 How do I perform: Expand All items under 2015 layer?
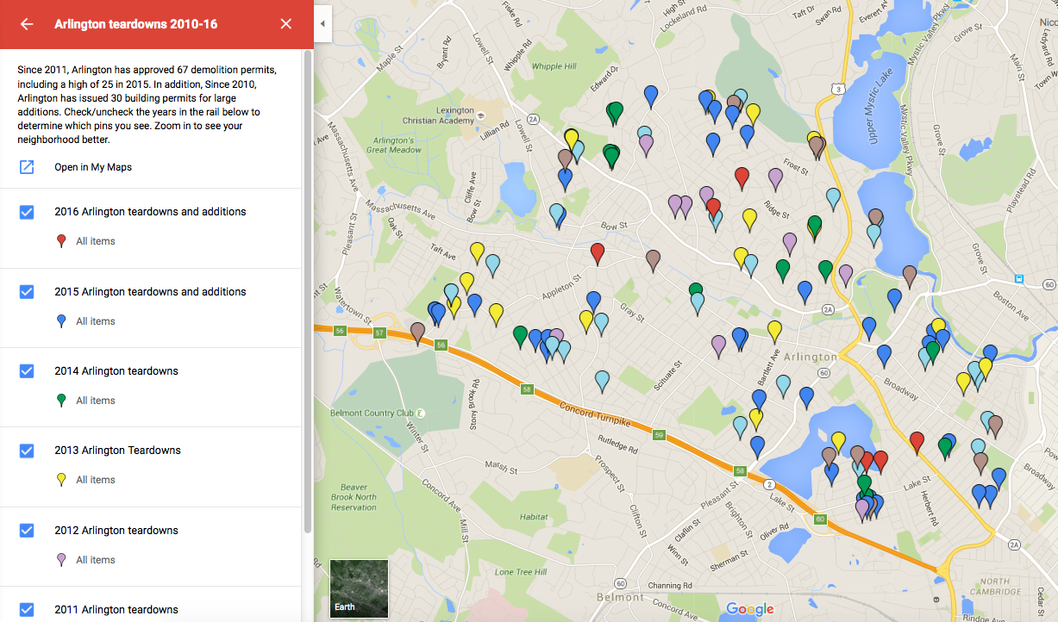coord(95,321)
